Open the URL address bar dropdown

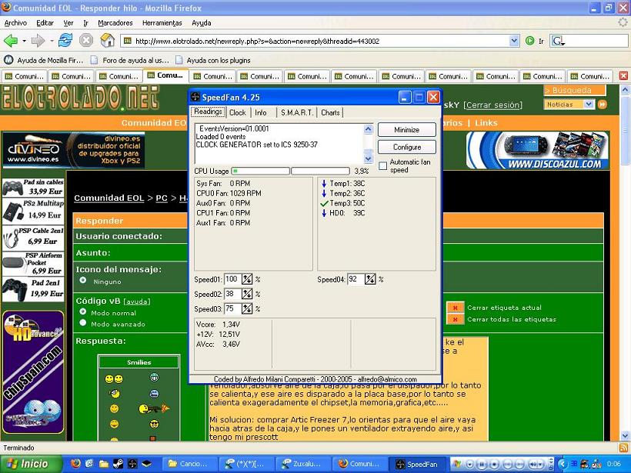[x=514, y=41]
